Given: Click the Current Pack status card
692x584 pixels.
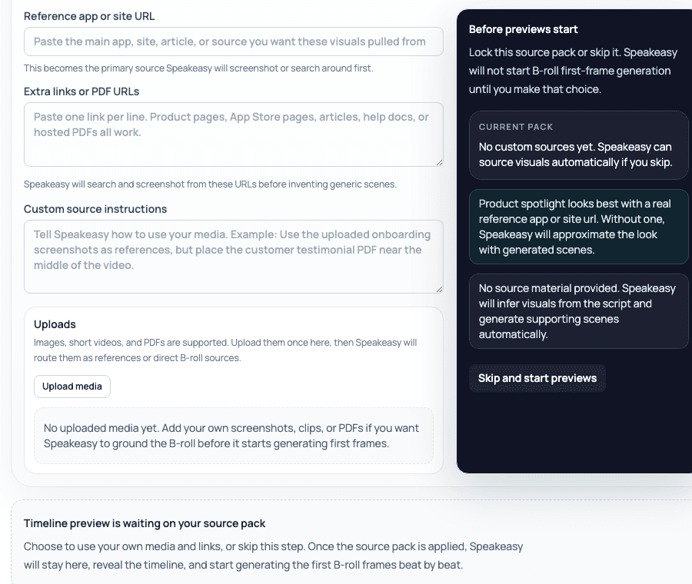Looking at the screenshot, I should tap(578, 145).
